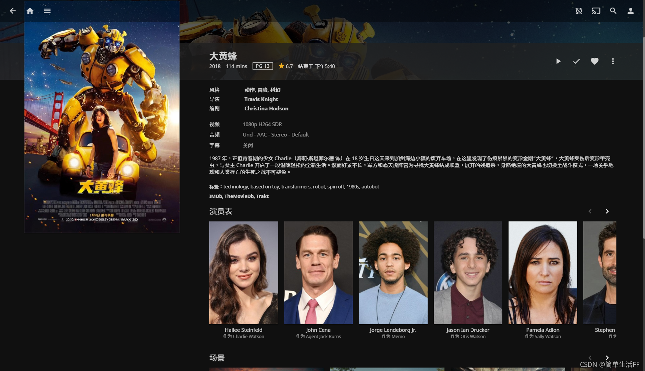Open the audio track selector Und - AAC - Stereo
This screenshot has width=645, height=371.
[276, 134]
